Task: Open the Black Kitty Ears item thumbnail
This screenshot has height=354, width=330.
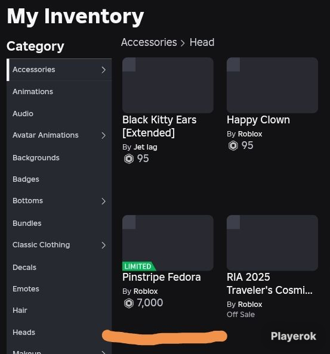Action: click(x=168, y=85)
